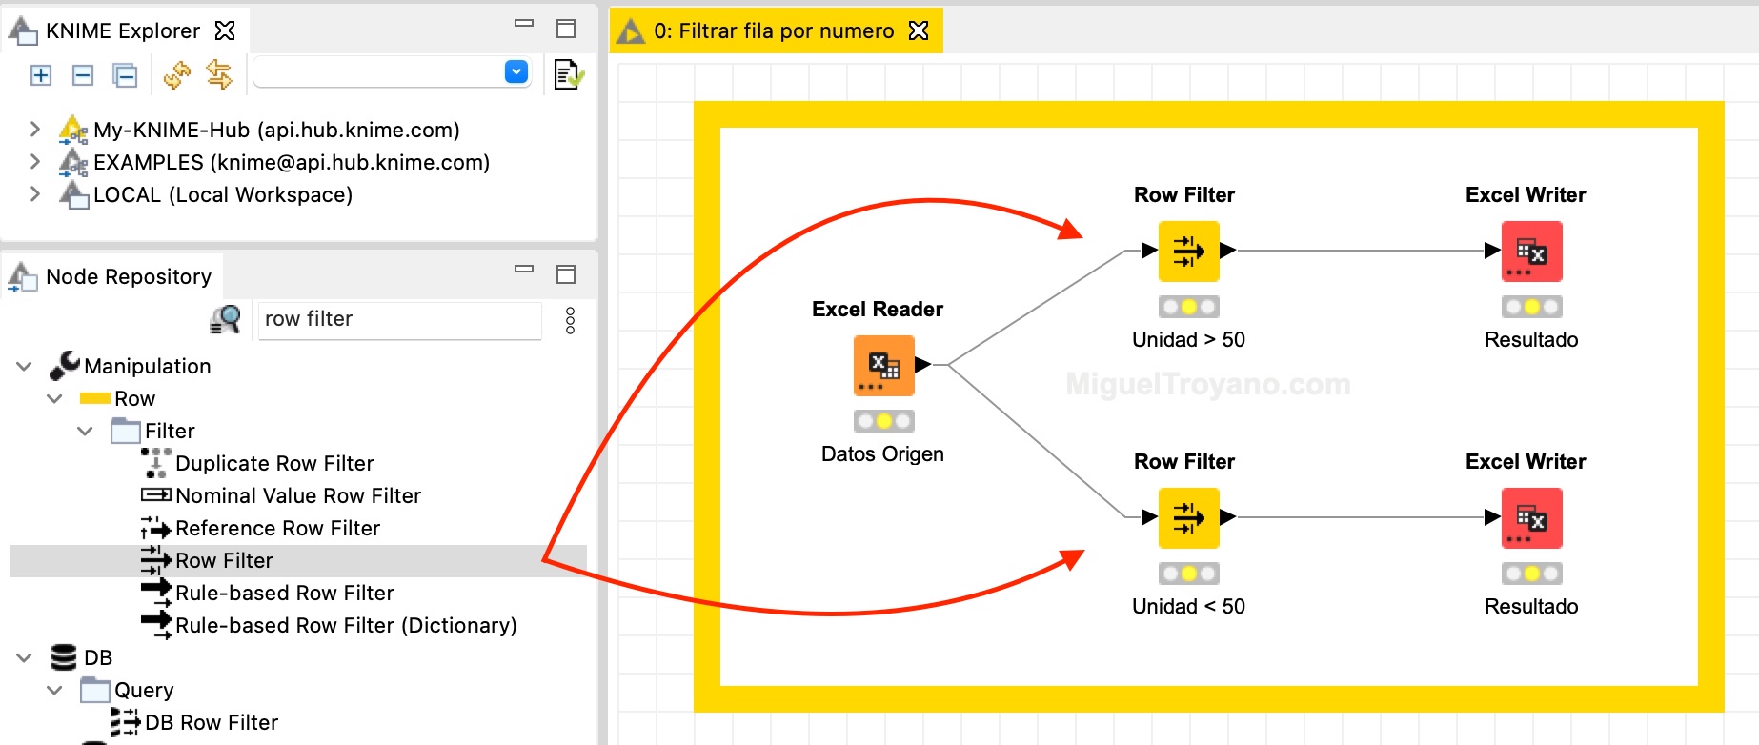
Task: Click the Resultado label under upper Excel Writer
Action: pos(1531,339)
